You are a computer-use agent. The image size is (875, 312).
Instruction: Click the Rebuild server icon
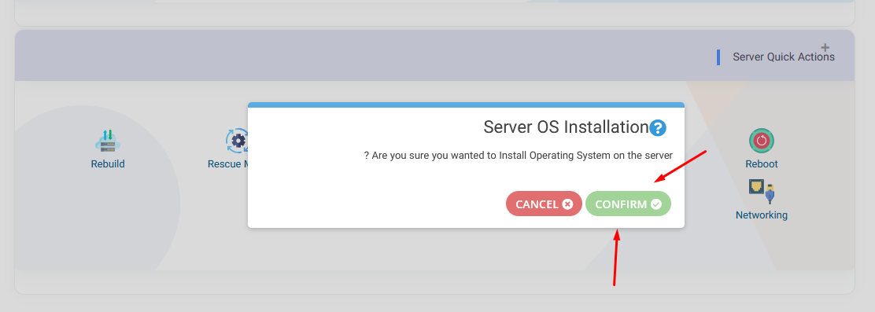pos(108,141)
